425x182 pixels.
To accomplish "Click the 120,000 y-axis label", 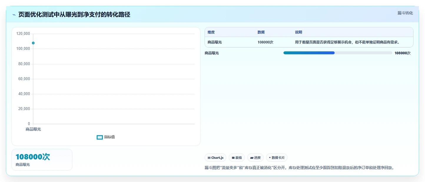I will pyautogui.click(x=23, y=34).
